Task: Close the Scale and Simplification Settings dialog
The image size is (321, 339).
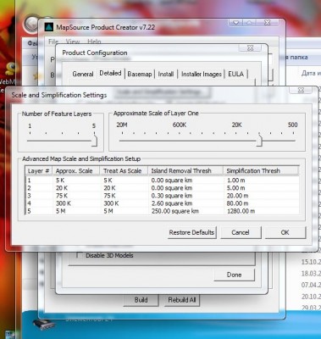Action: (301, 91)
